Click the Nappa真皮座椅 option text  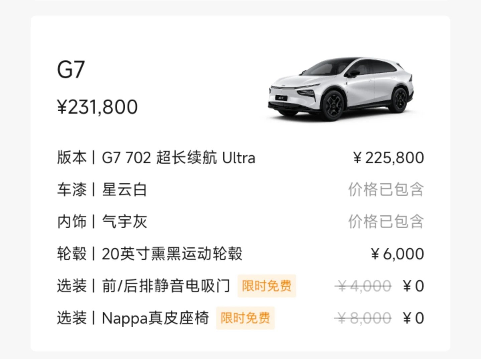(x=155, y=318)
